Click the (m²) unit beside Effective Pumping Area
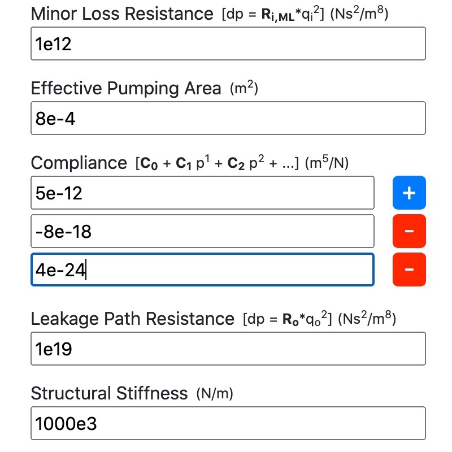The height and width of the screenshot is (452, 452). (244, 89)
